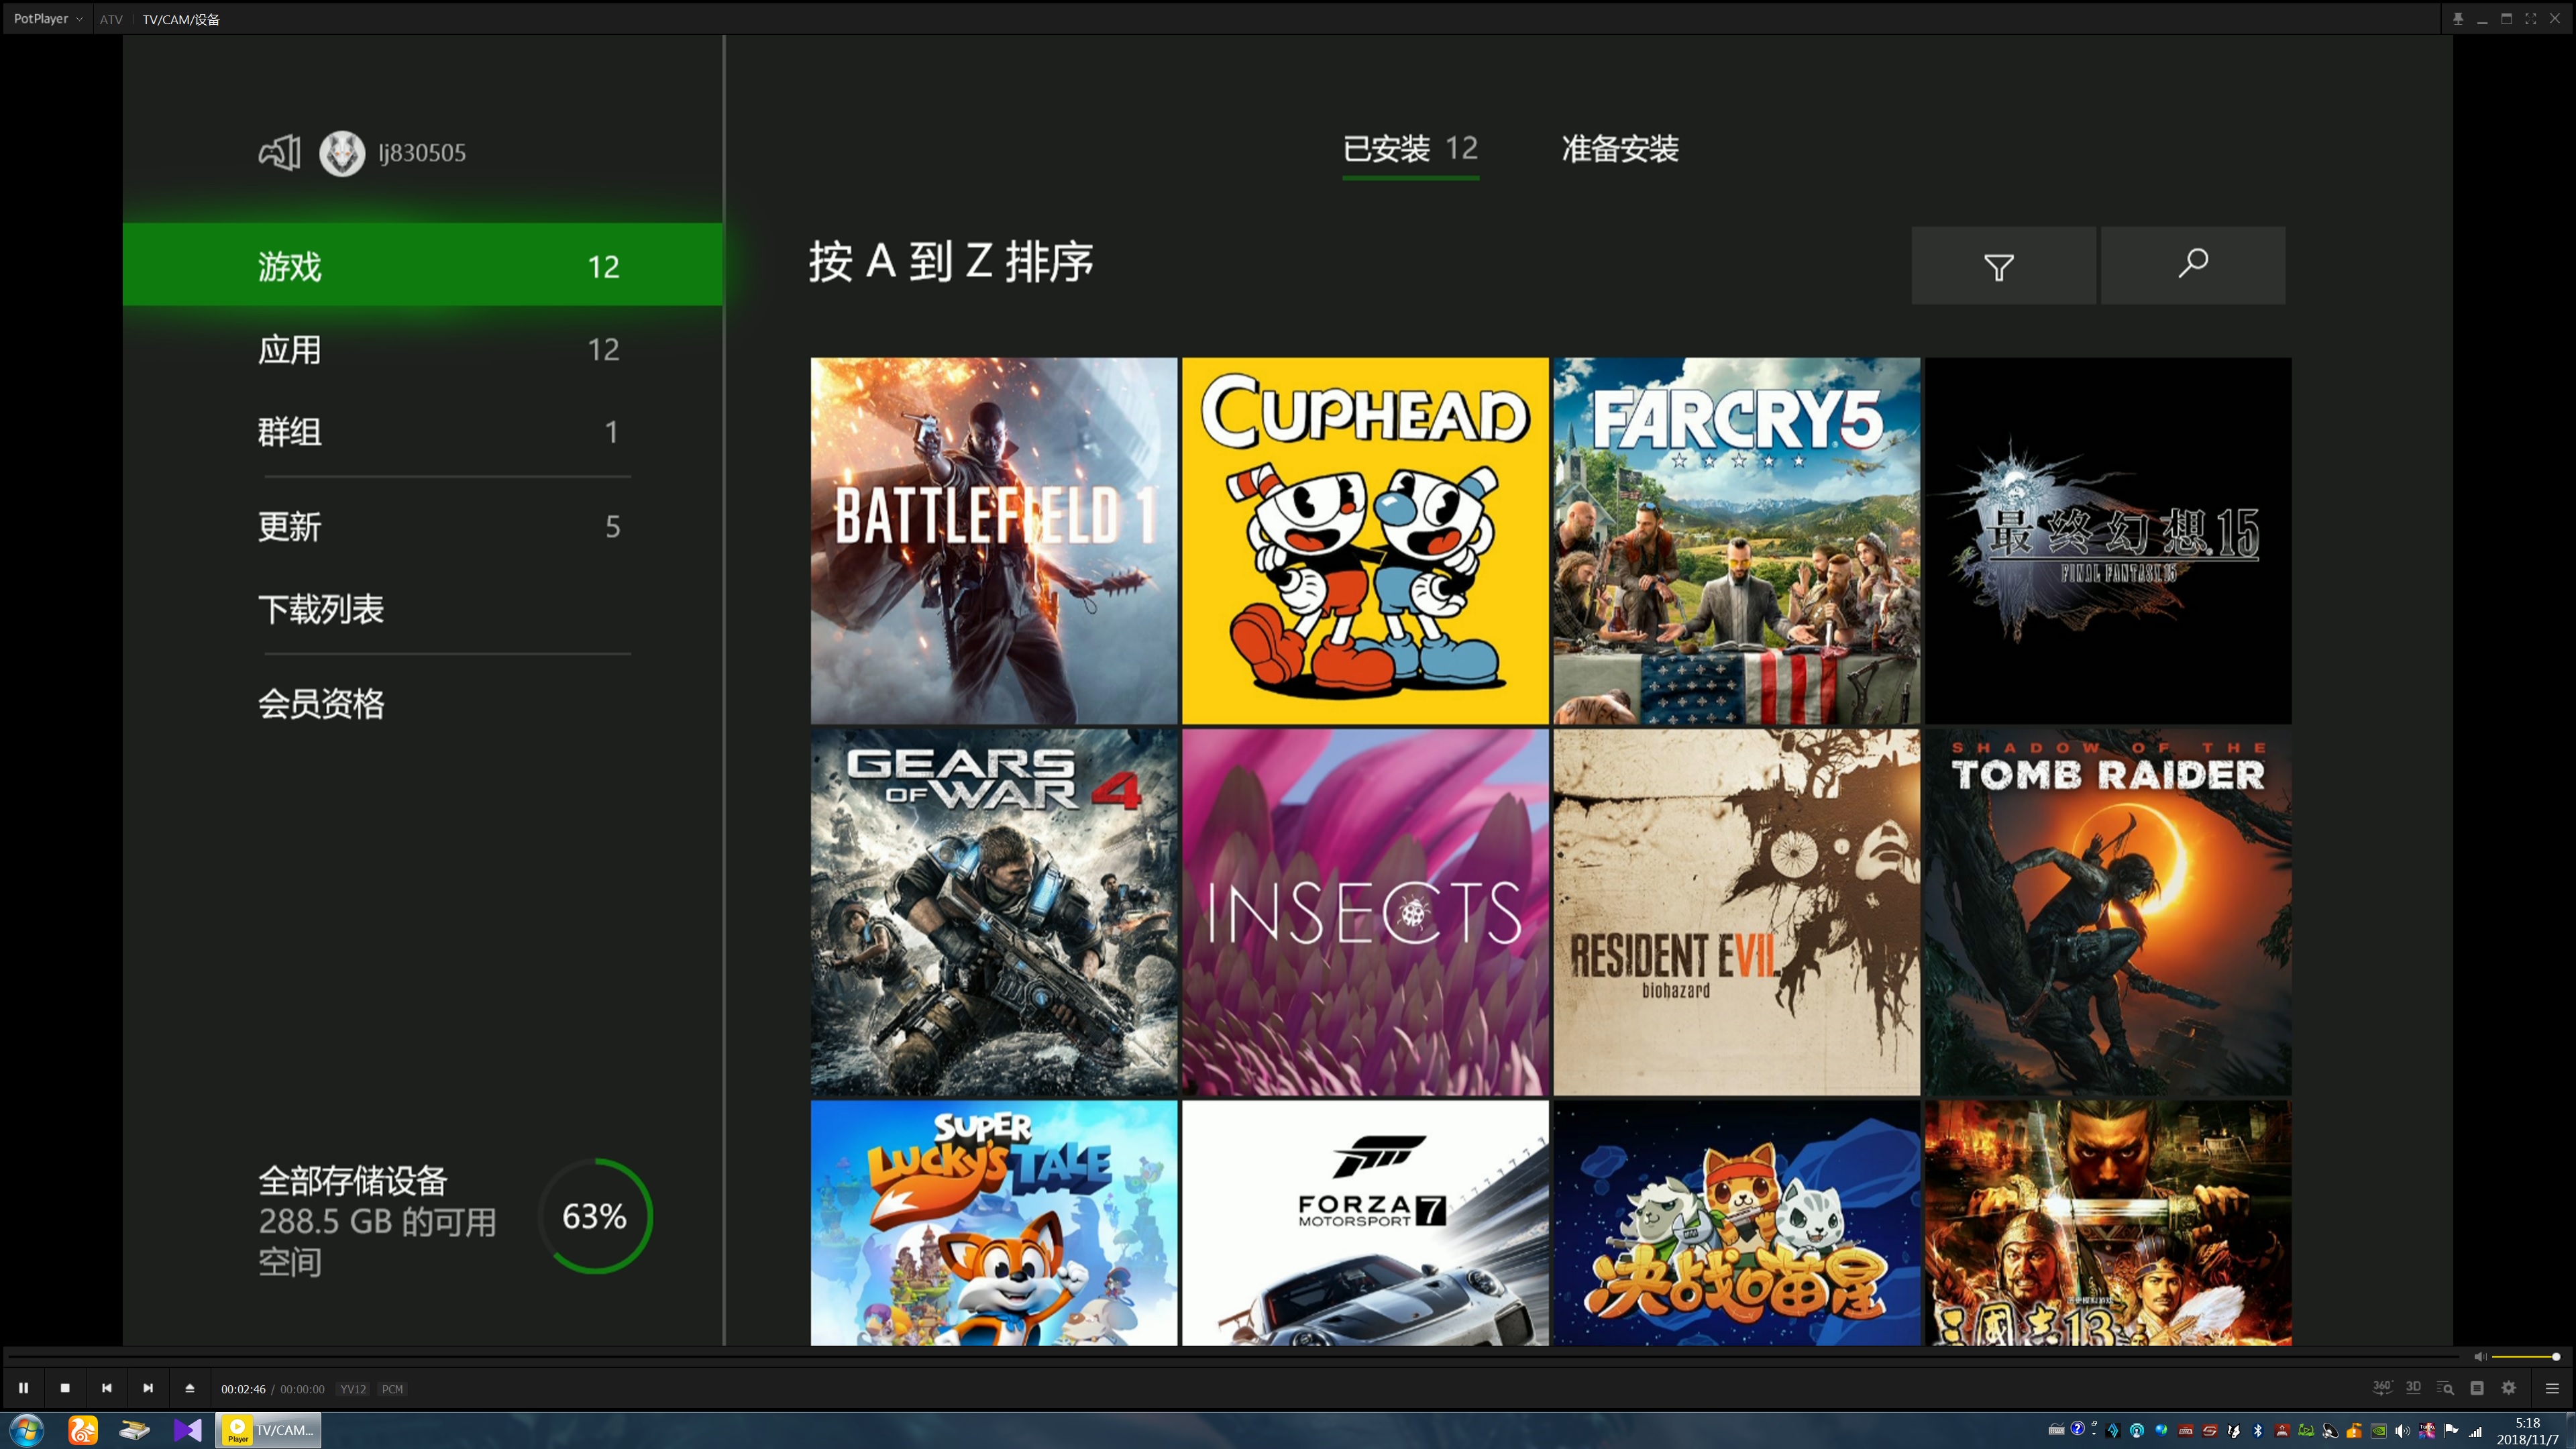The image size is (2576, 1449).
Task: Mute audio with the speaker icon
Action: point(2480,1357)
